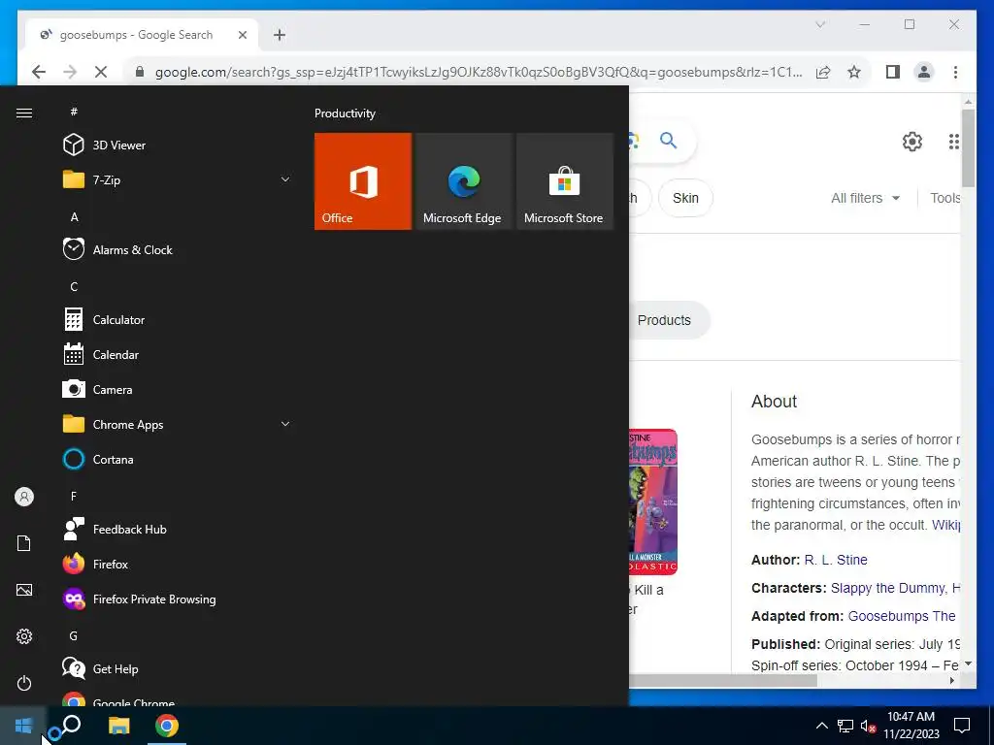Select the Products chip
This screenshot has height=745, width=994.
point(664,320)
